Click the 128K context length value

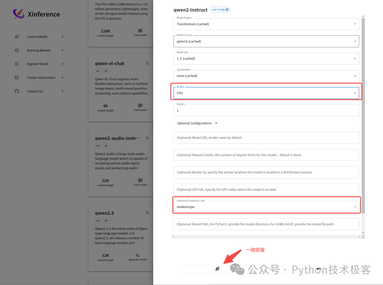tap(106, 31)
